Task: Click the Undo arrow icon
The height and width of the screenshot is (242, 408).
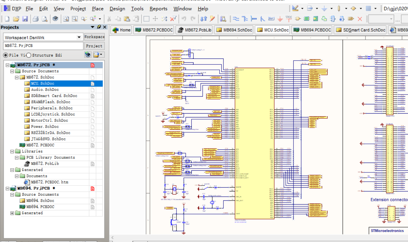Action: (x=184, y=19)
